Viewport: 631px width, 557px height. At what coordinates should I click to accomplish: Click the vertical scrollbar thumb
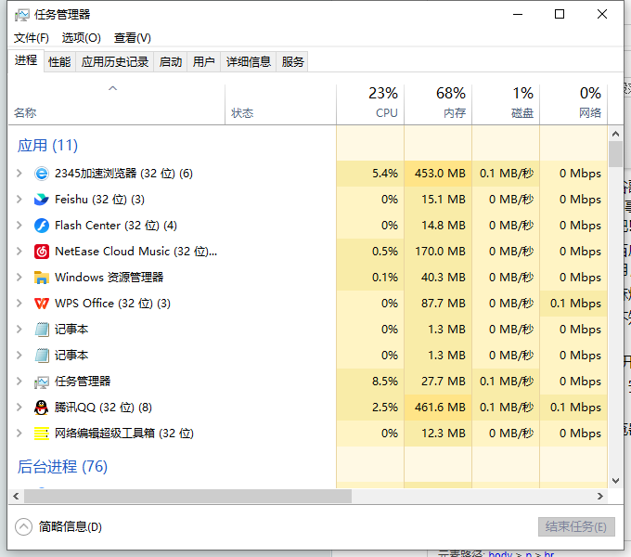(x=615, y=154)
